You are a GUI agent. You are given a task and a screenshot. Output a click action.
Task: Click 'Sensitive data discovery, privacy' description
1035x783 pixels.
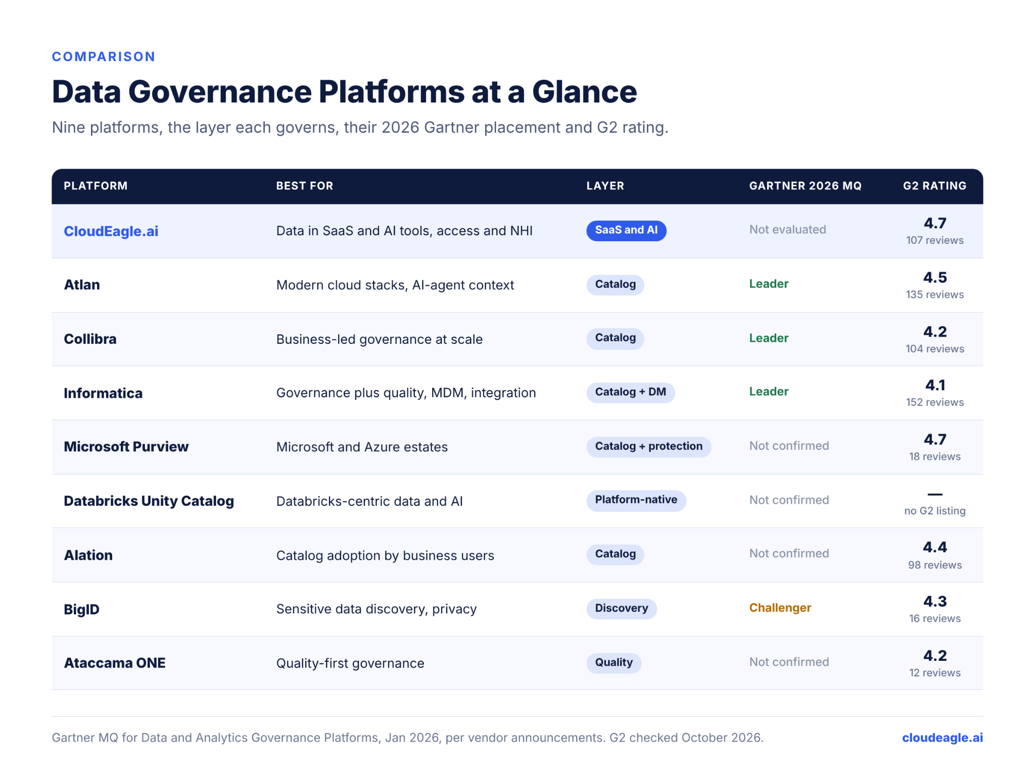click(376, 609)
